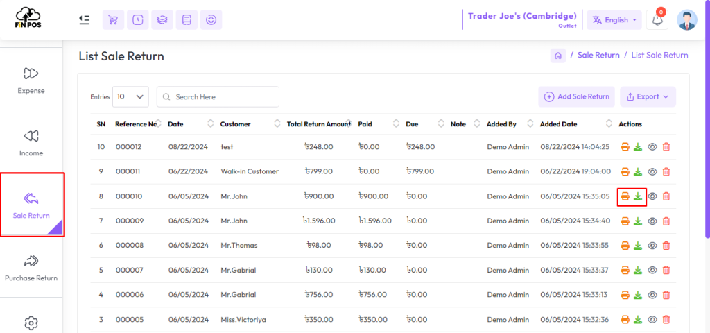Print return 000012 for test customer
Image resolution: width=710 pixels, height=333 pixels.
coord(625,147)
